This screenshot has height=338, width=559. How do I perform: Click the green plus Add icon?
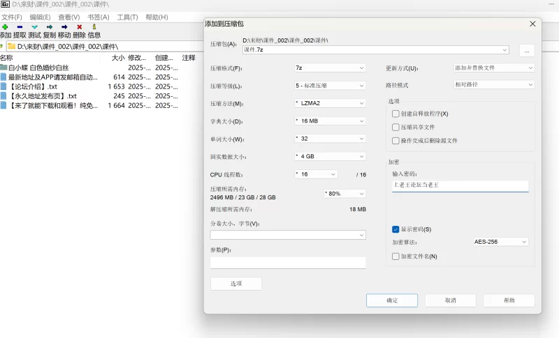pyautogui.click(x=5, y=27)
